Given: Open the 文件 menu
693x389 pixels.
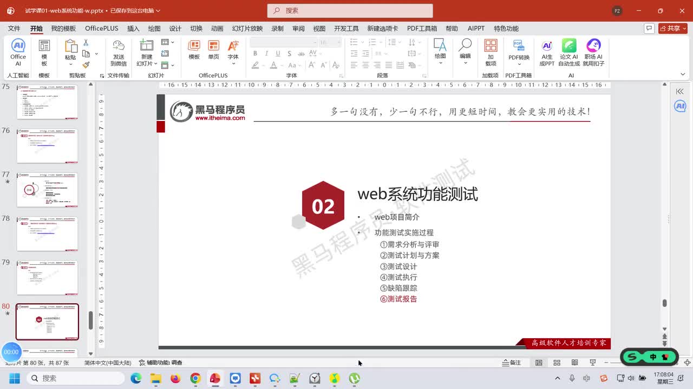Looking at the screenshot, I should click(14, 29).
